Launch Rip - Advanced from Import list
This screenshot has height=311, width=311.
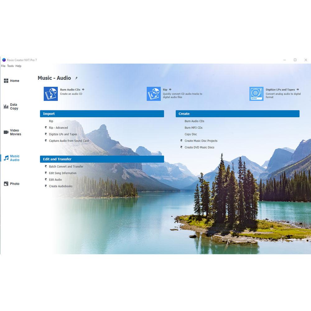pyautogui.click(x=58, y=128)
